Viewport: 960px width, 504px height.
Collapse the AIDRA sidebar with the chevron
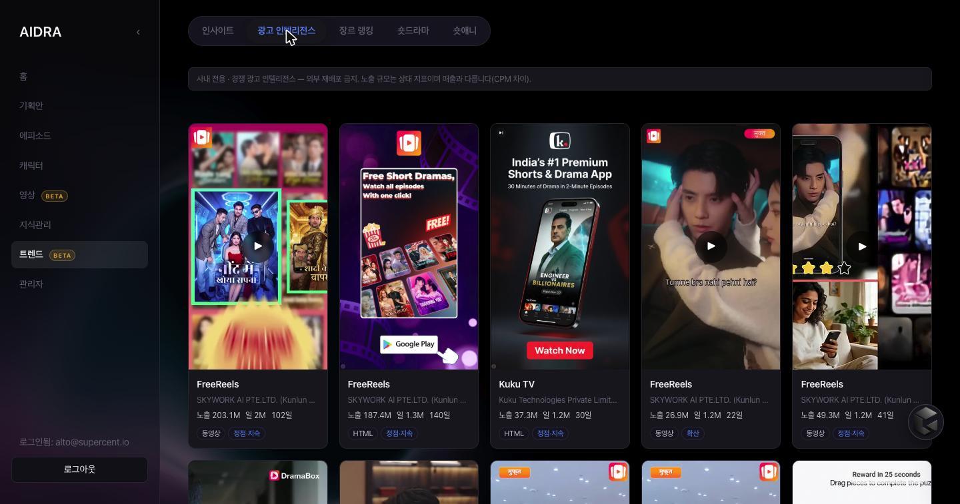138,32
